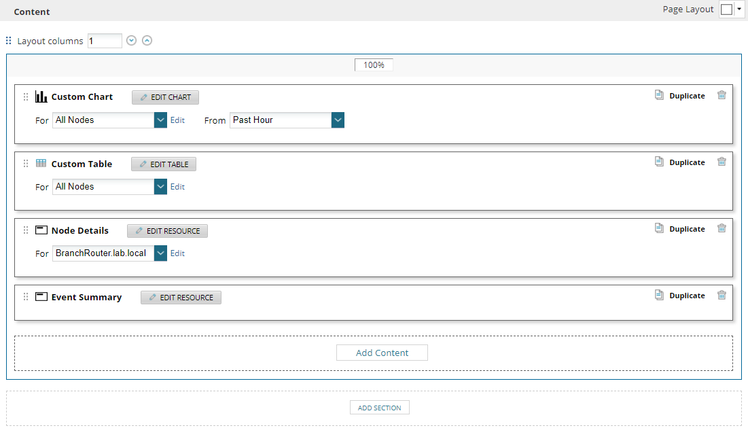Viewport: 748px width, 428px height.
Task: Grab the Node Details drag handle
Action: point(26,230)
